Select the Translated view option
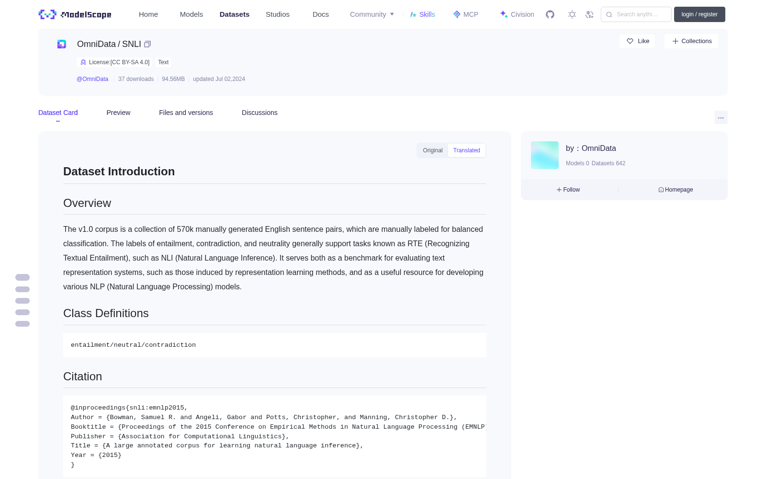This screenshot has width=766, height=479. click(467, 150)
